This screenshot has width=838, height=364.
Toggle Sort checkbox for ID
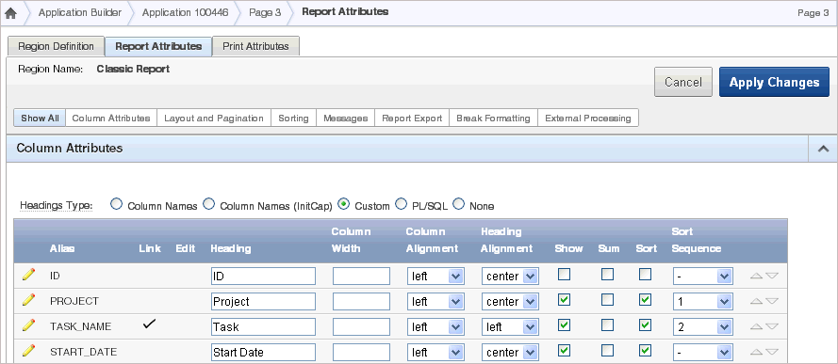pyautogui.click(x=646, y=275)
